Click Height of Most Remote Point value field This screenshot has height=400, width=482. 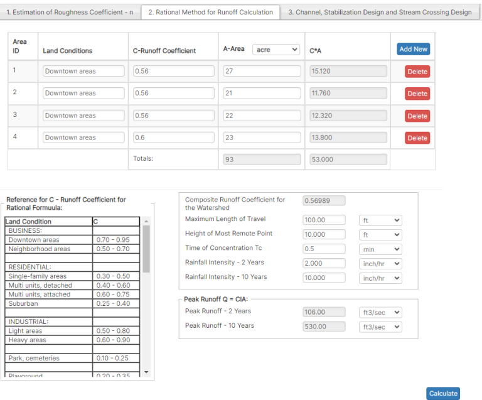(x=324, y=234)
